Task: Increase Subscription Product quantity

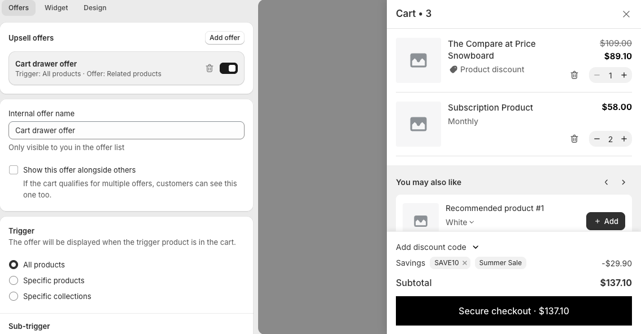Action: (x=624, y=139)
